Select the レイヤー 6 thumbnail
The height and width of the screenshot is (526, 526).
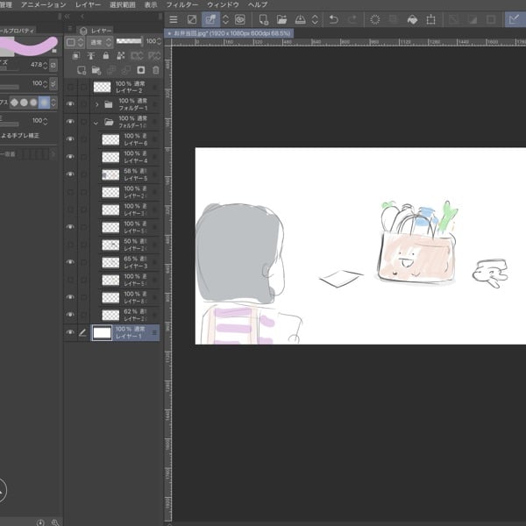coord(110,139)
